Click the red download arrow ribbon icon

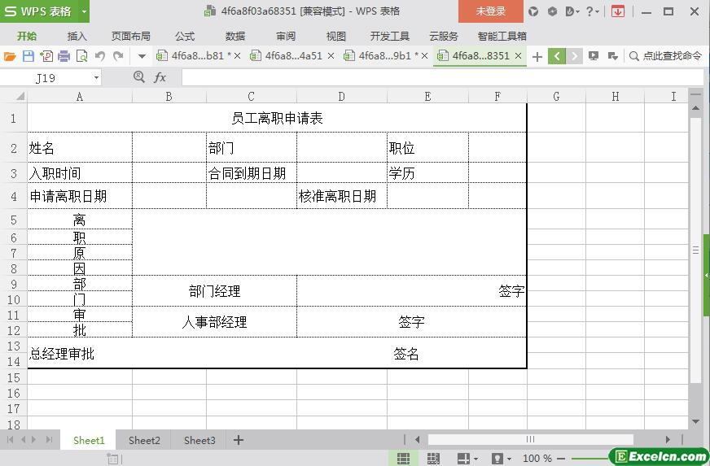tap(618, 11)
